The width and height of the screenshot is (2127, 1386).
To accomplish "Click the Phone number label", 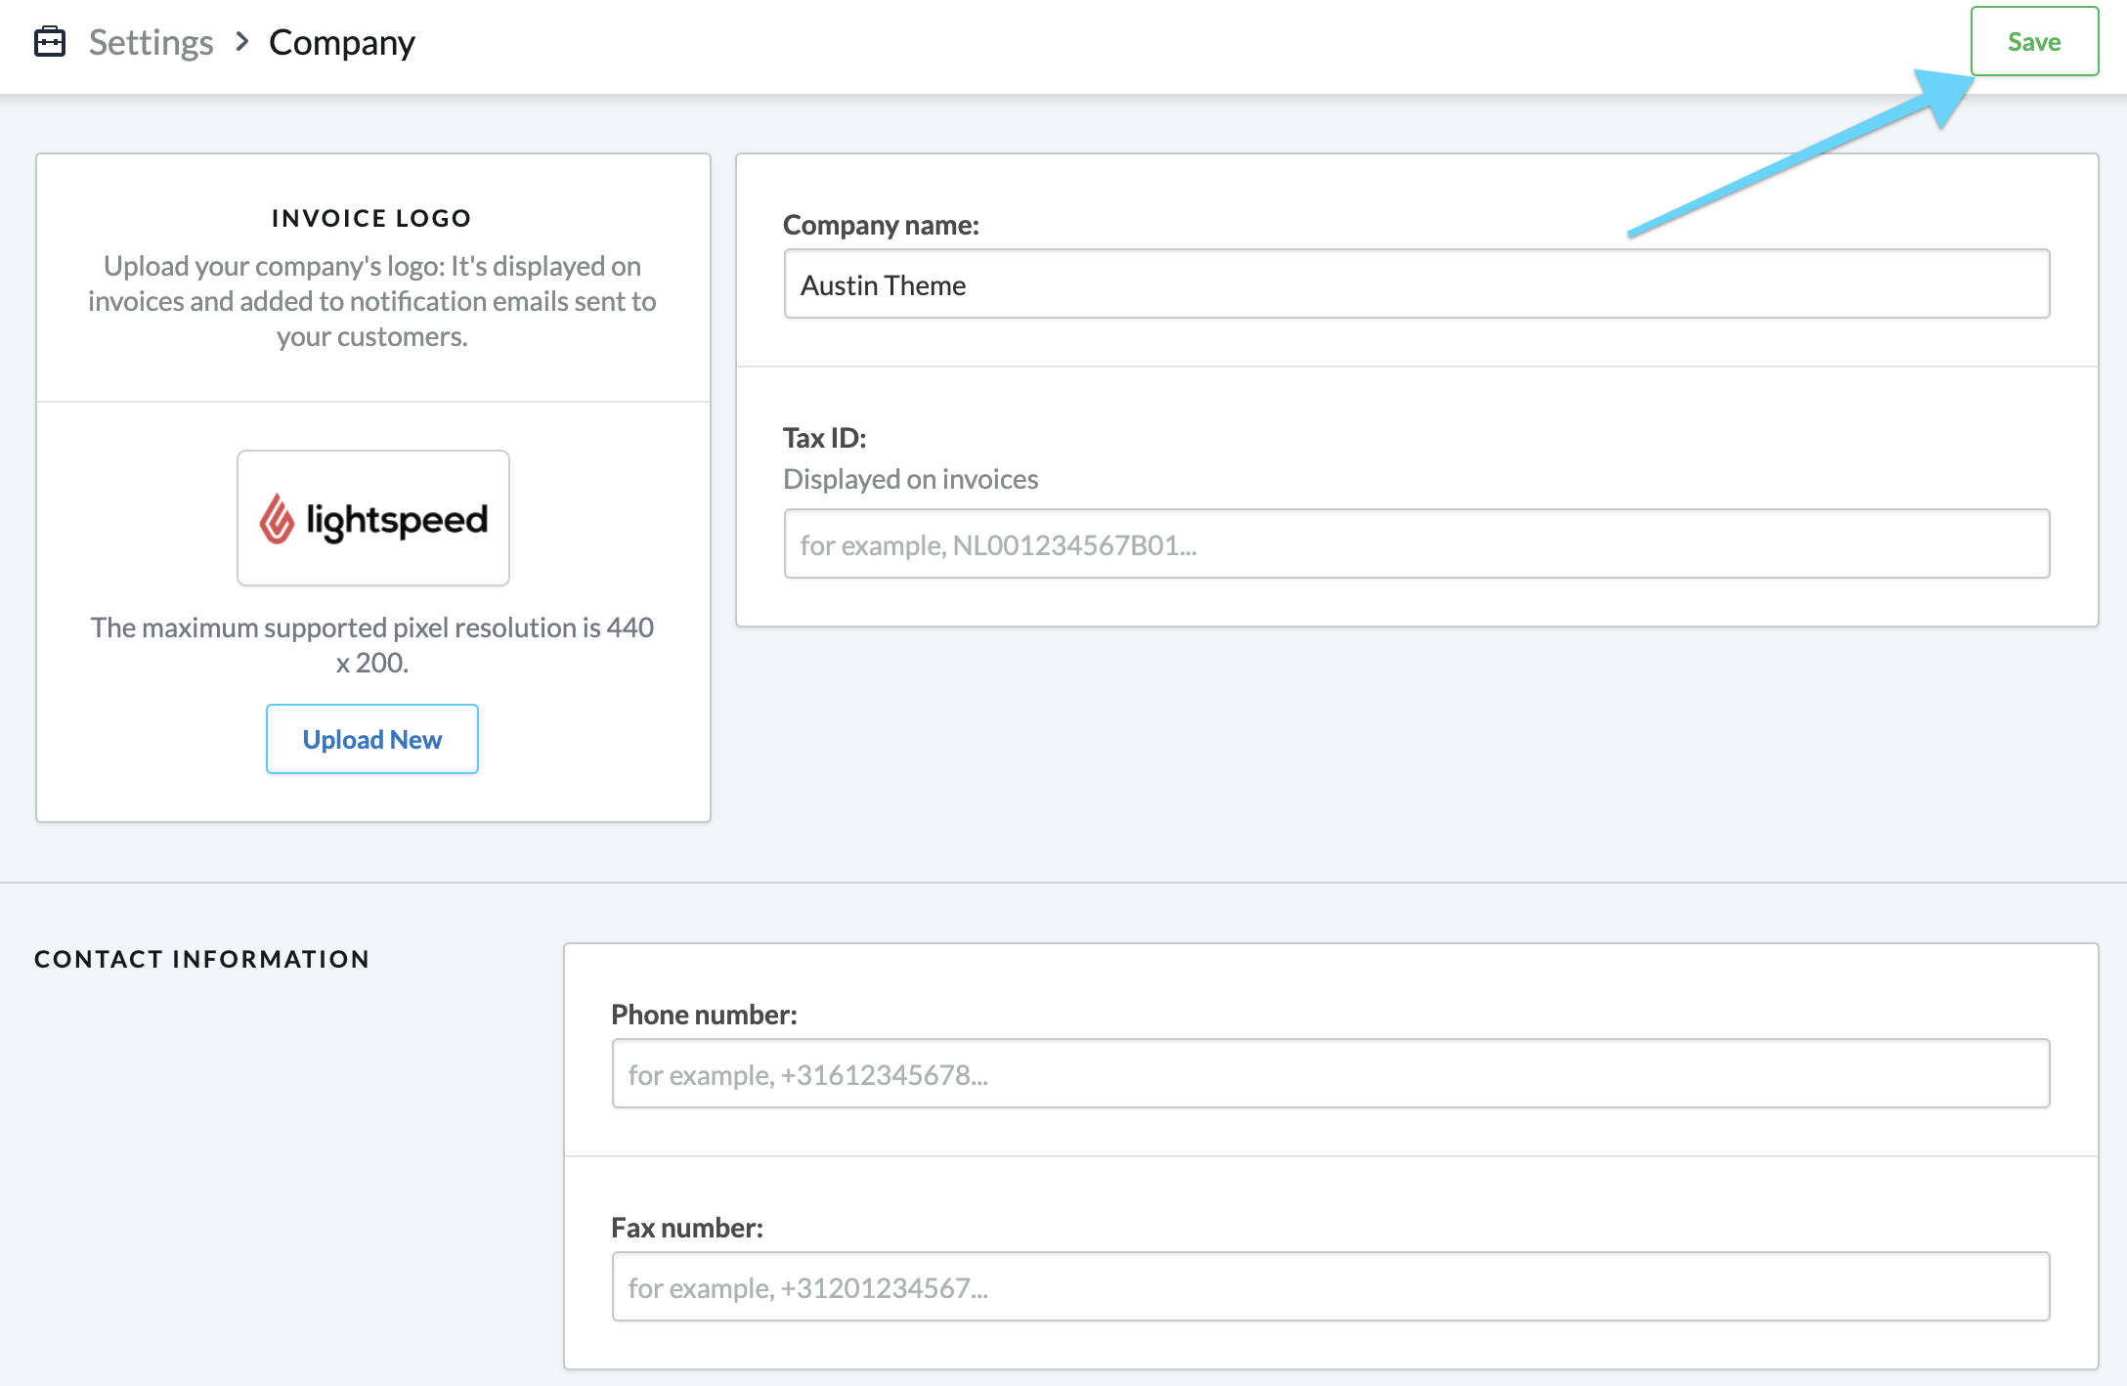I will click(x=704, y=1015).
